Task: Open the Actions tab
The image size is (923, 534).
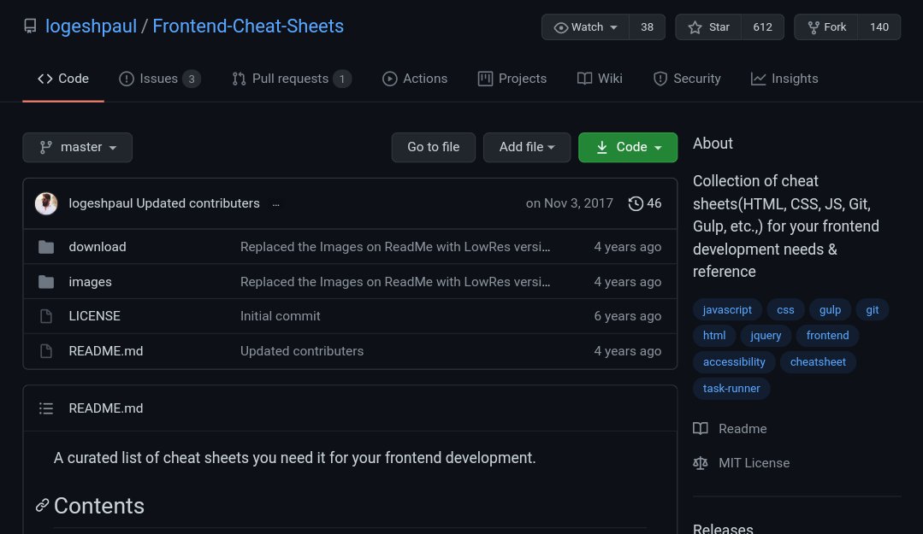Action: click(x=415, y=79)
